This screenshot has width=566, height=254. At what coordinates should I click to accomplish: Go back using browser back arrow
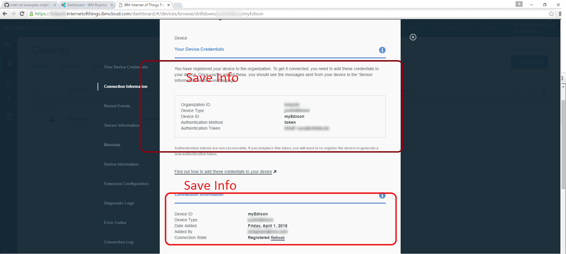pos(5,14)
